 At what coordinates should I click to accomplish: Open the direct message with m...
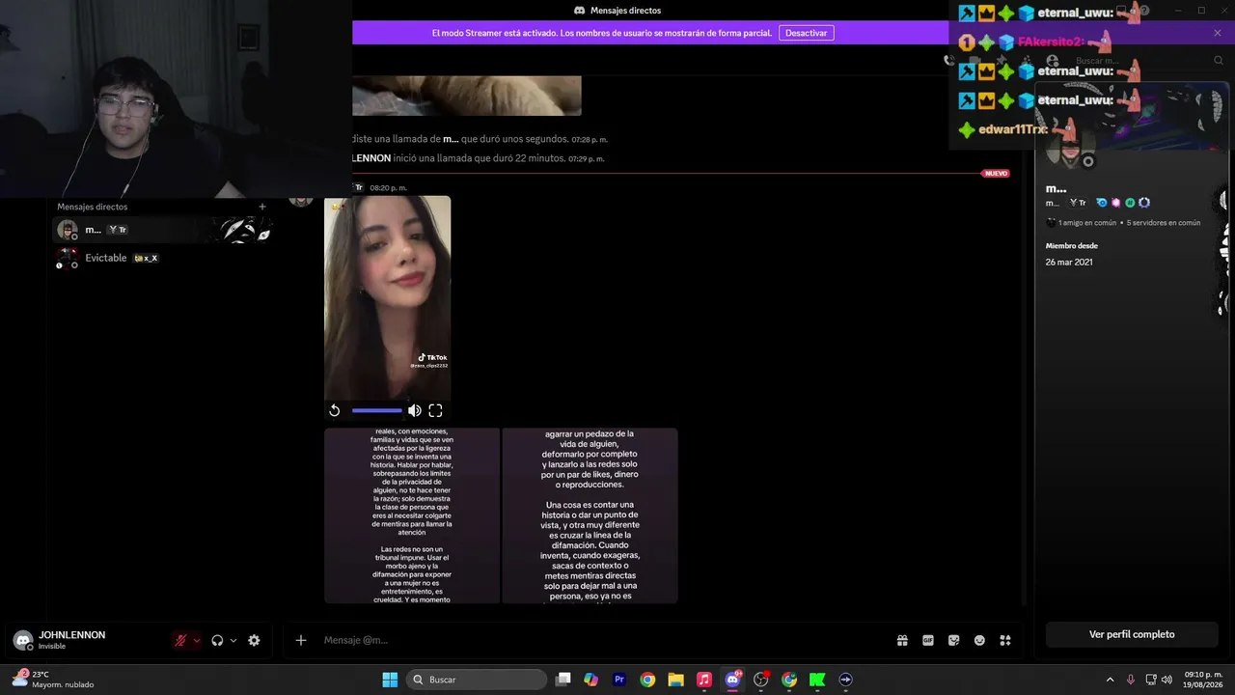[164, 230]
